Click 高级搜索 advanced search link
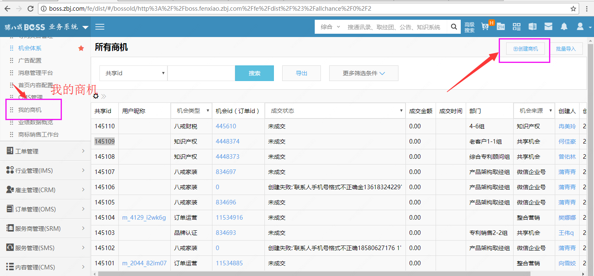Image resolution: width=594 pixels, height=276 pixels. coord(469,27)
